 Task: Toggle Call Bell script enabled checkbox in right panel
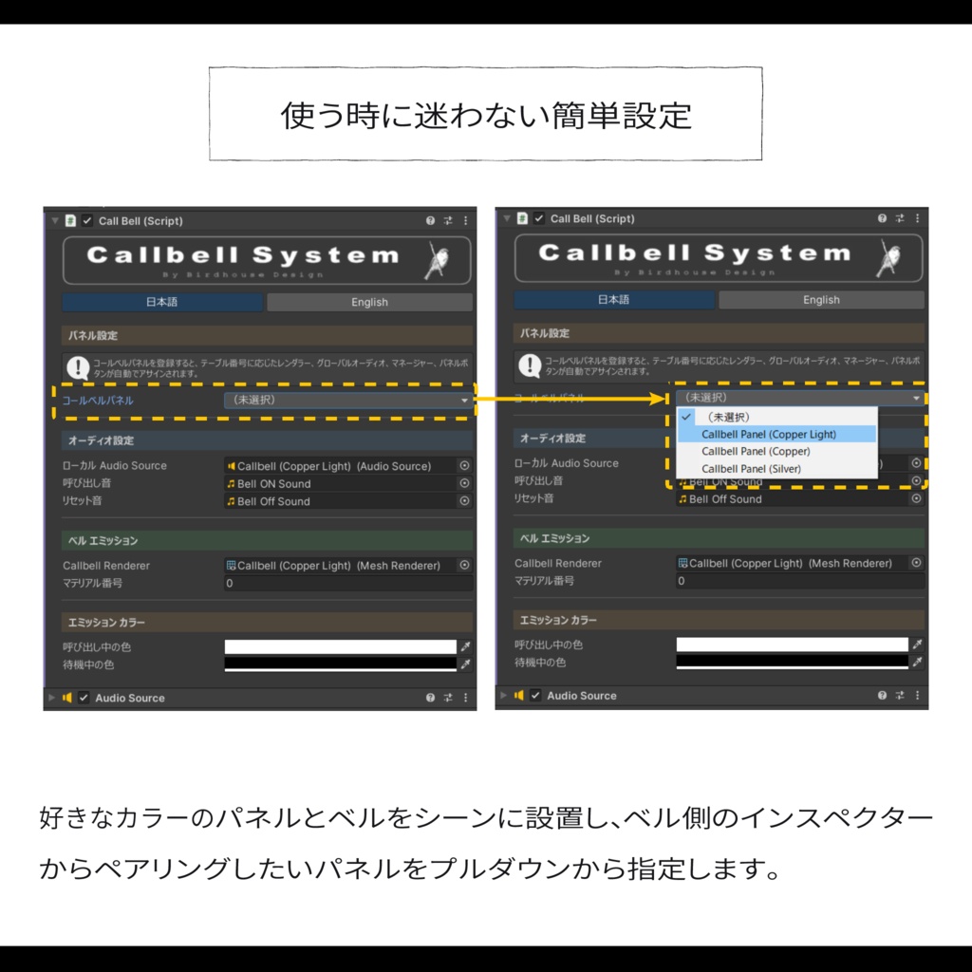tap(539, 218)
